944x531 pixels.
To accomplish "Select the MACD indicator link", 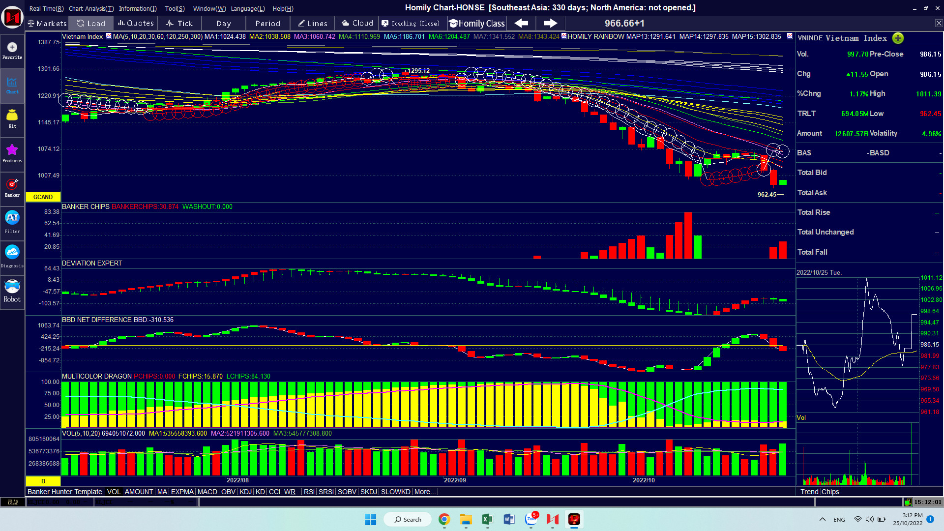I will [207, 492].
